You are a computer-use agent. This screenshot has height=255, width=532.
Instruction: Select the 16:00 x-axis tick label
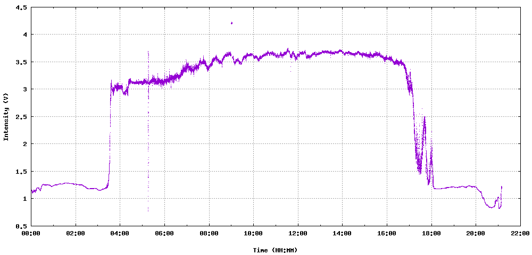point(387,233)
